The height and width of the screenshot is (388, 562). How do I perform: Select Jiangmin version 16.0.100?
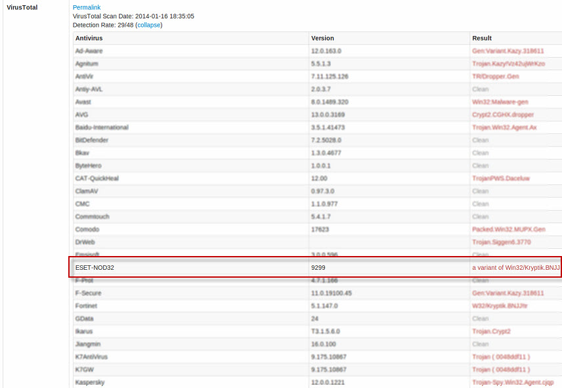pos(324,344)
